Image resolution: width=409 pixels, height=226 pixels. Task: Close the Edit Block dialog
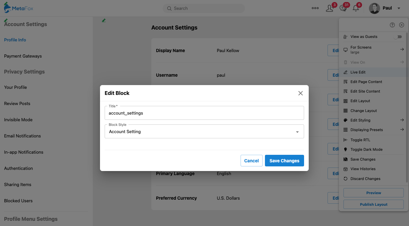click(300, 93)
